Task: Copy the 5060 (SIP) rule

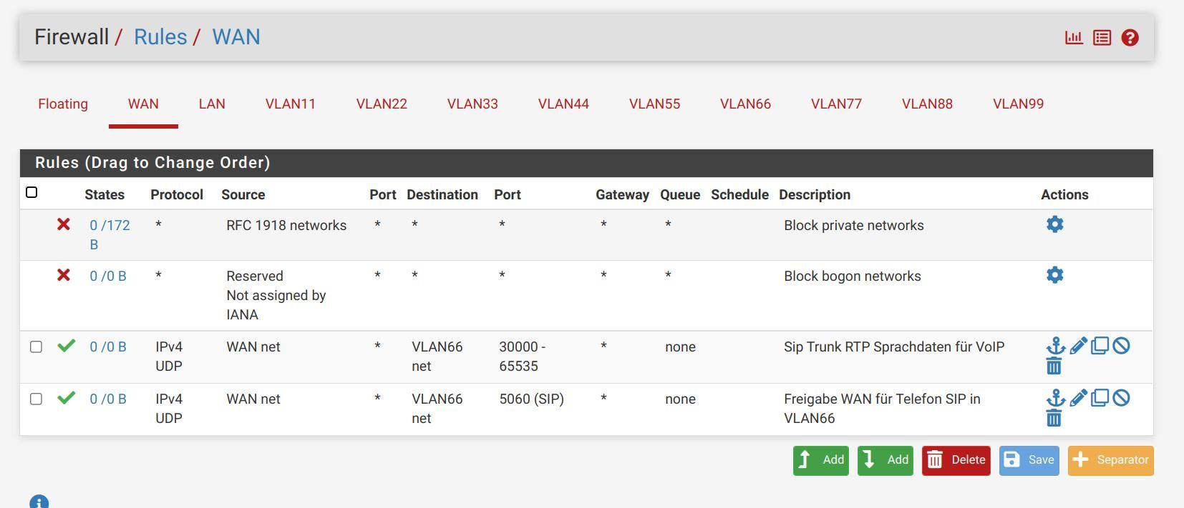Action: (1100, 398)
